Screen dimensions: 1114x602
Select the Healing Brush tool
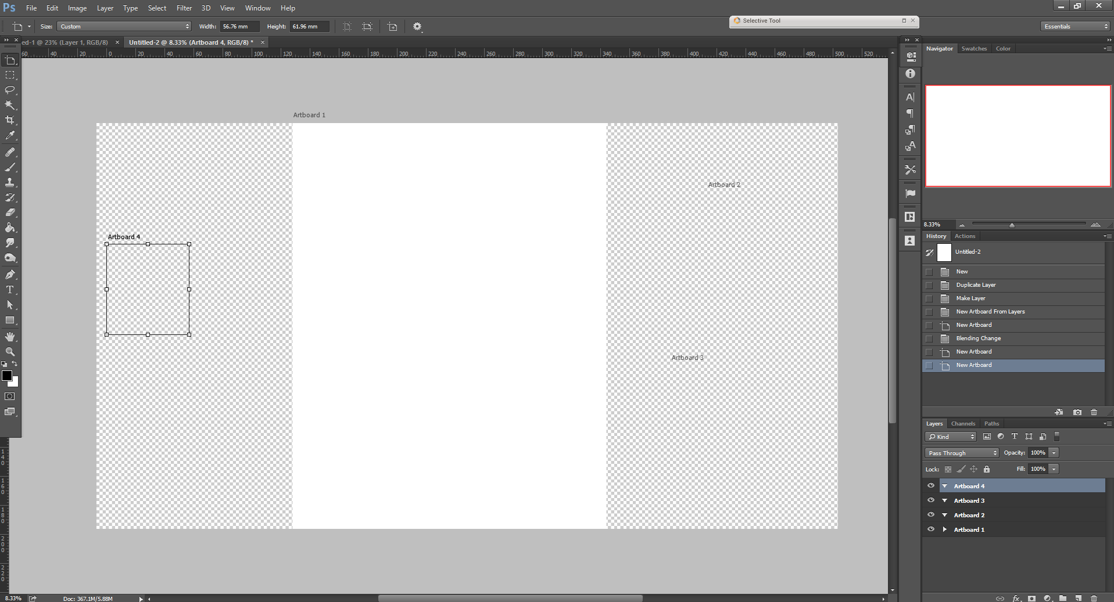[10, 152]
